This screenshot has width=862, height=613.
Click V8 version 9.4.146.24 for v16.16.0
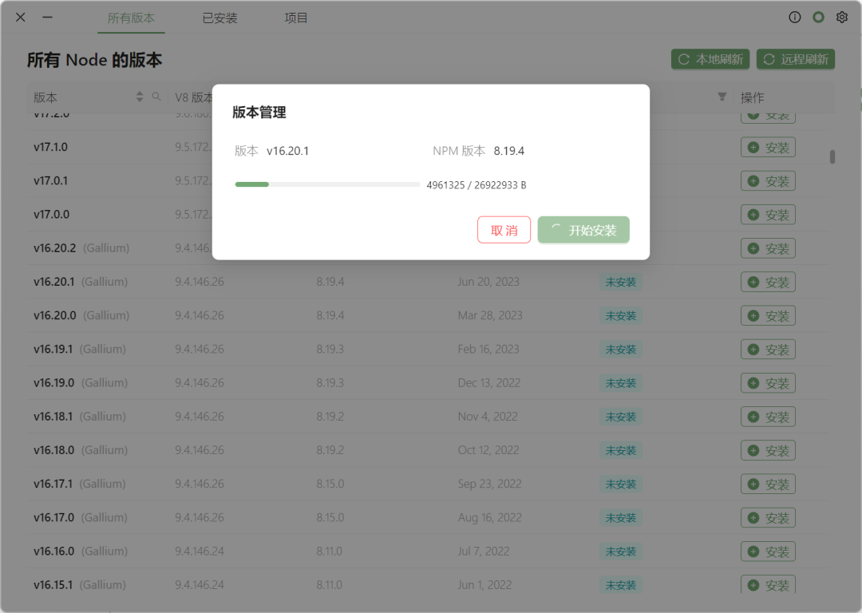click(200, 551)
